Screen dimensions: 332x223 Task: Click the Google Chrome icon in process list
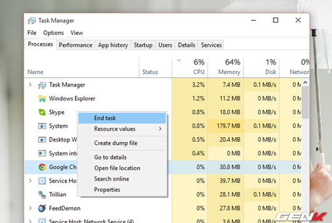tap(42, 167)
